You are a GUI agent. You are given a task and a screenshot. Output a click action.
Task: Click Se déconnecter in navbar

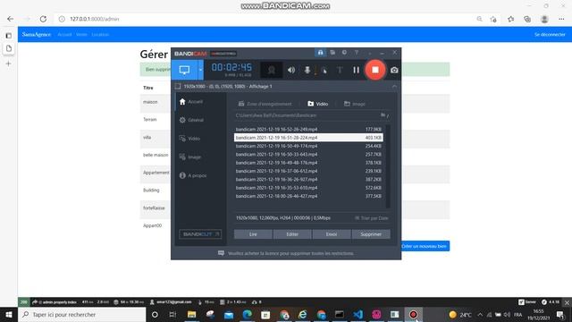550,35
